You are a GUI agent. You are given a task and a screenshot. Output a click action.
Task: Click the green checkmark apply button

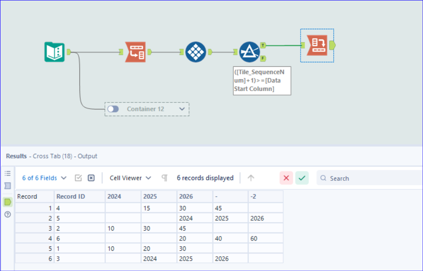pyautogui.click(x=302, y=178)
